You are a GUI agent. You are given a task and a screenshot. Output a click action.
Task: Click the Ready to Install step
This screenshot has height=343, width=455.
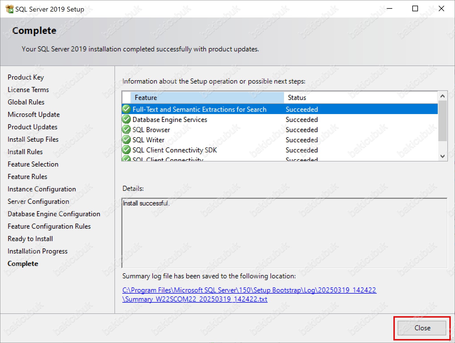pos(30,239)
